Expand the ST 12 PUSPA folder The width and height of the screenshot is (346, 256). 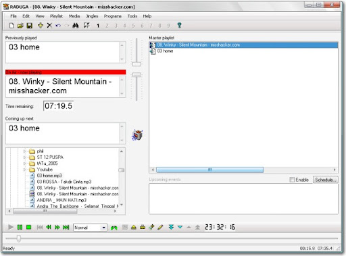click(24, 157)
